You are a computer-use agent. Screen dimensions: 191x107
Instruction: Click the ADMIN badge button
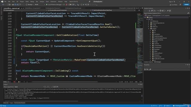tap(187, 5)
